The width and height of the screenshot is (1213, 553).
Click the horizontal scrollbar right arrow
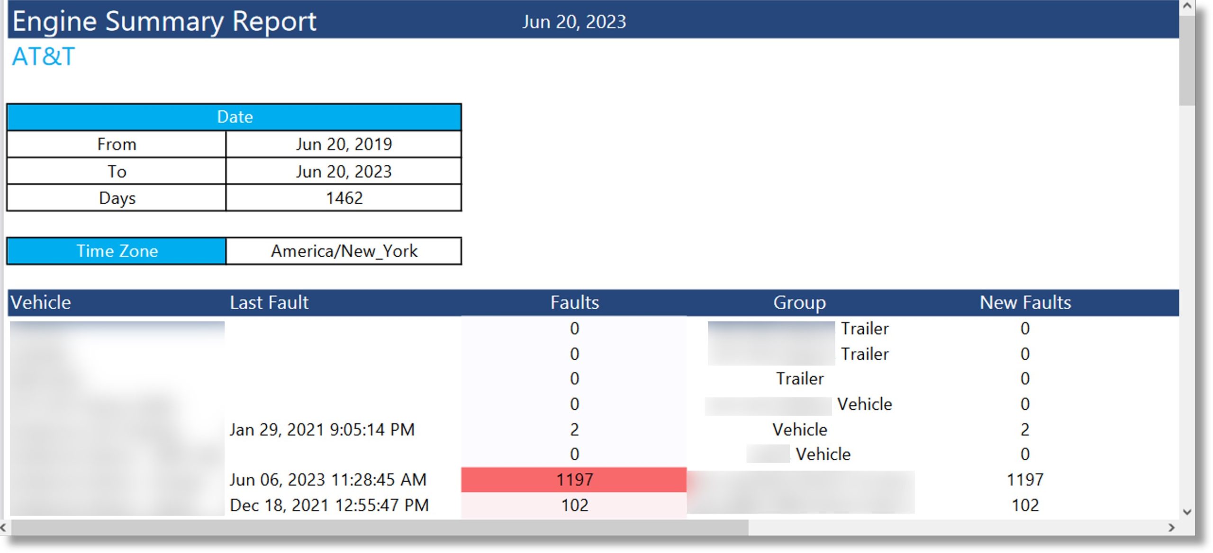coord(1172,527)
